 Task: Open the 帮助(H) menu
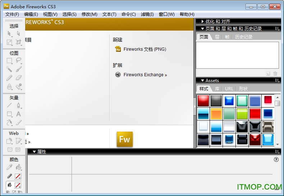click(x=187, y=14)
